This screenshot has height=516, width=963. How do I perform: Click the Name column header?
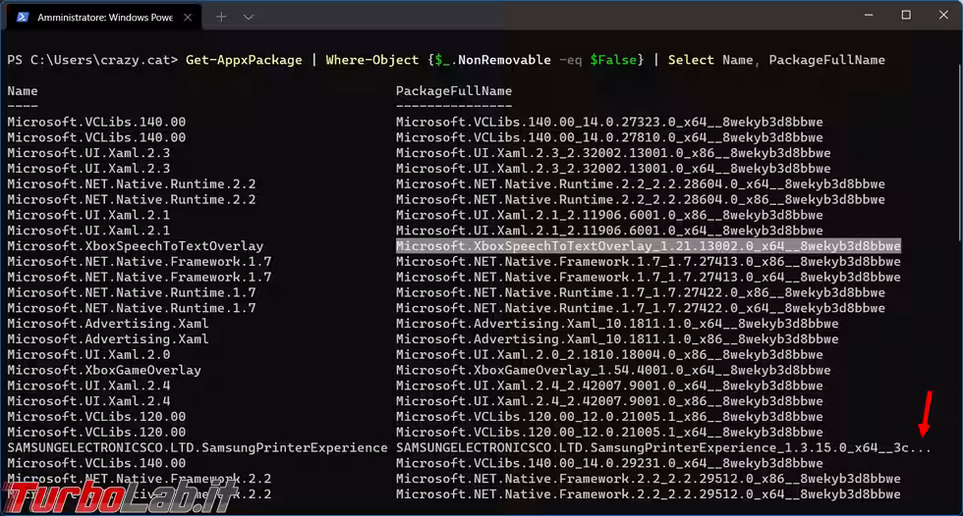point(23,90)
